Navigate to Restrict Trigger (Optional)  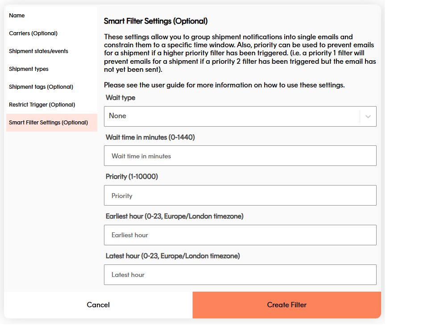(x=42, y=105)
